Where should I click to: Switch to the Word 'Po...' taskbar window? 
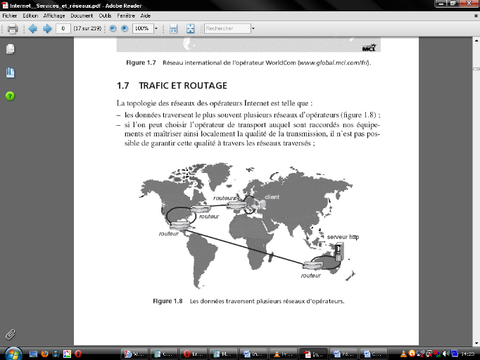pyautogui.click(x=343, y=354)
